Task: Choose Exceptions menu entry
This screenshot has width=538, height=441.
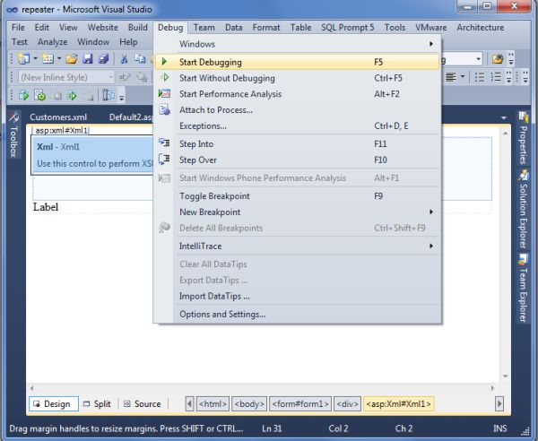Action: (297, 125)
